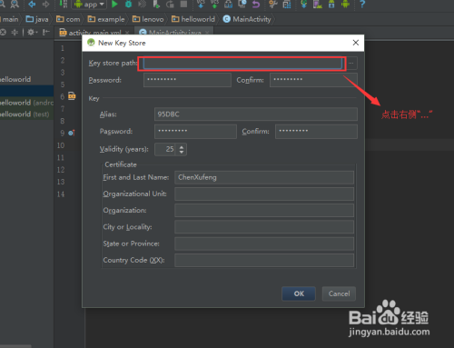
Task: Decrease Validity years with the down arrow
Action: (182, 152)
